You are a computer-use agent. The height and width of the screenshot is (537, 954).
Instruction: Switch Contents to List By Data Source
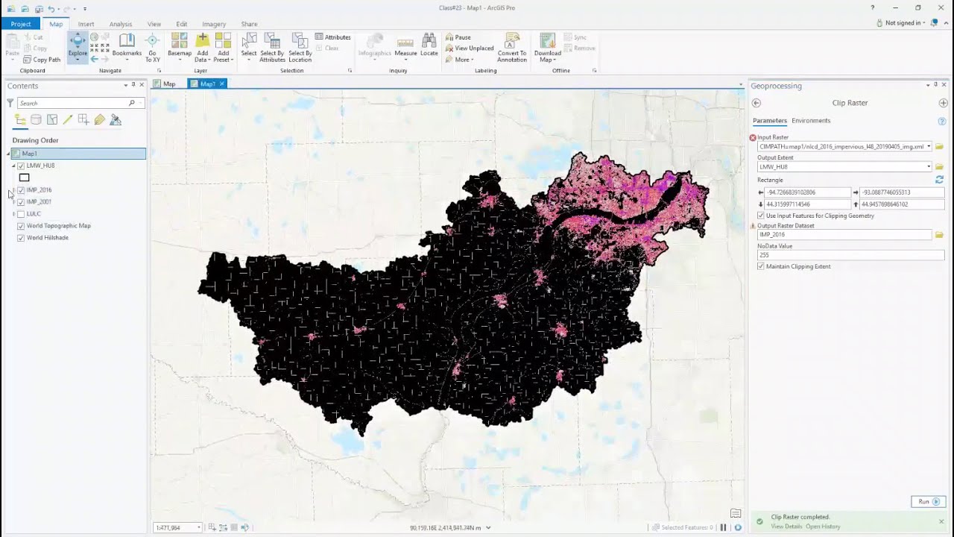tap(36, 119)
